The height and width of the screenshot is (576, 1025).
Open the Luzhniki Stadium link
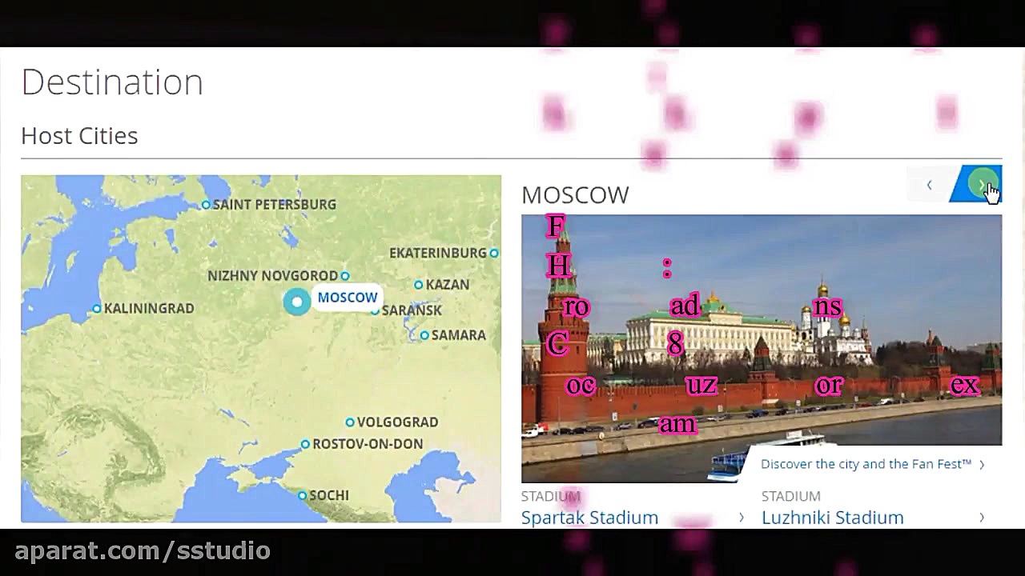pyautogui.click(x=832, y=518)
